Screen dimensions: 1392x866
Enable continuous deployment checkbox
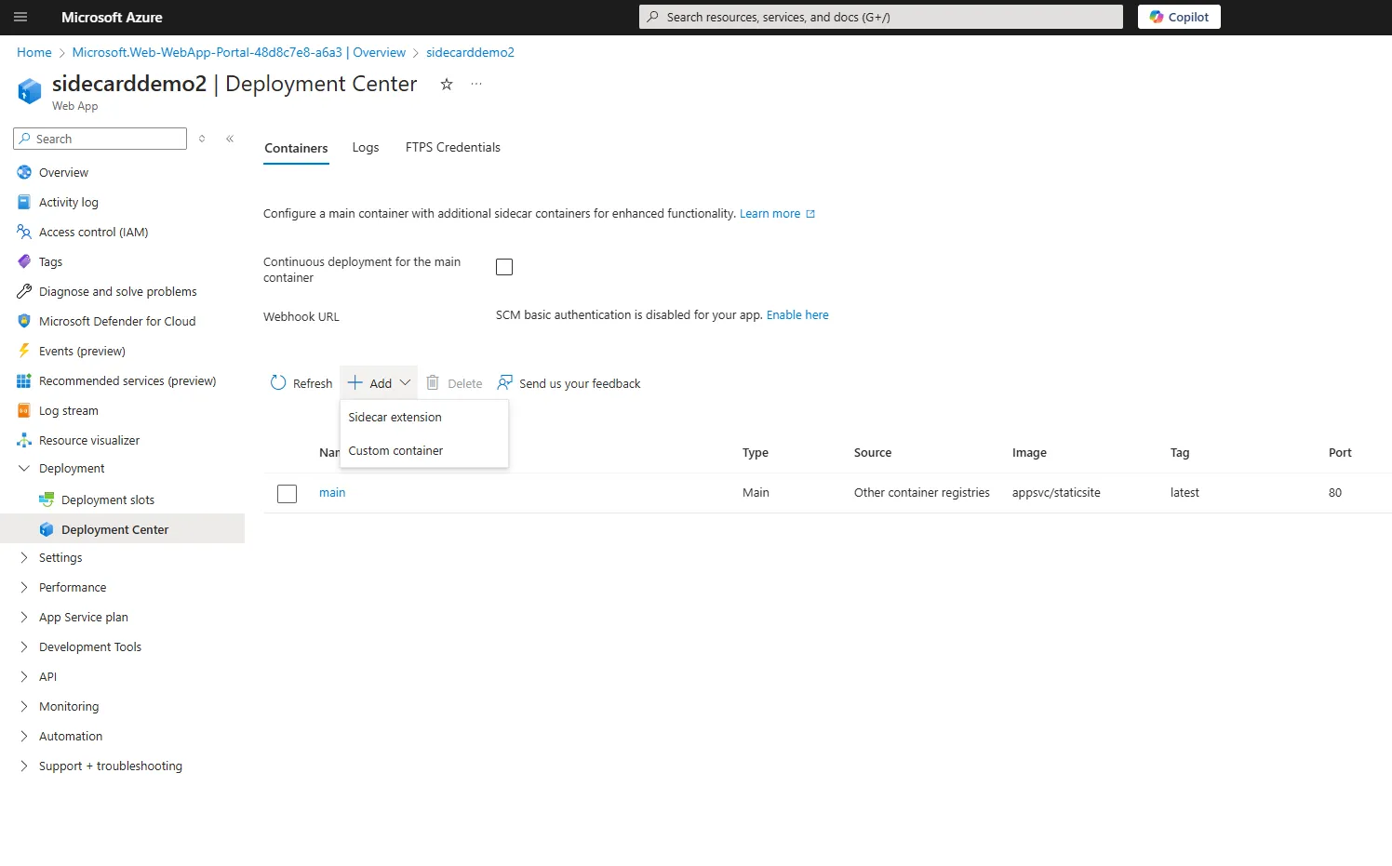504,267
